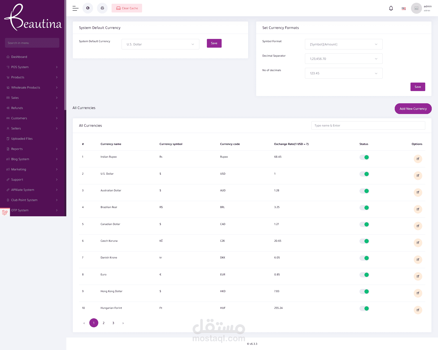Open No of decimals dropdown
The height and width of the screenshot is (350, 438).
pyautogui.click(x=344, y=73)
